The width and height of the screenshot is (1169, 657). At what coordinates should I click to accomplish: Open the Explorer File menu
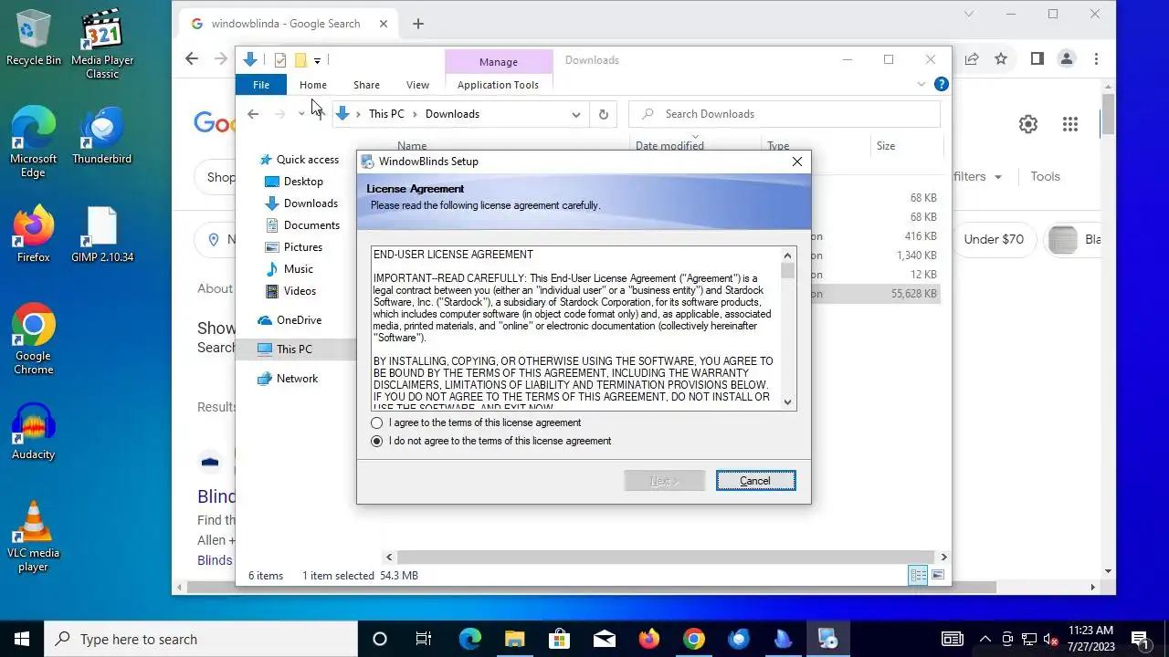[x=261, y=85]
